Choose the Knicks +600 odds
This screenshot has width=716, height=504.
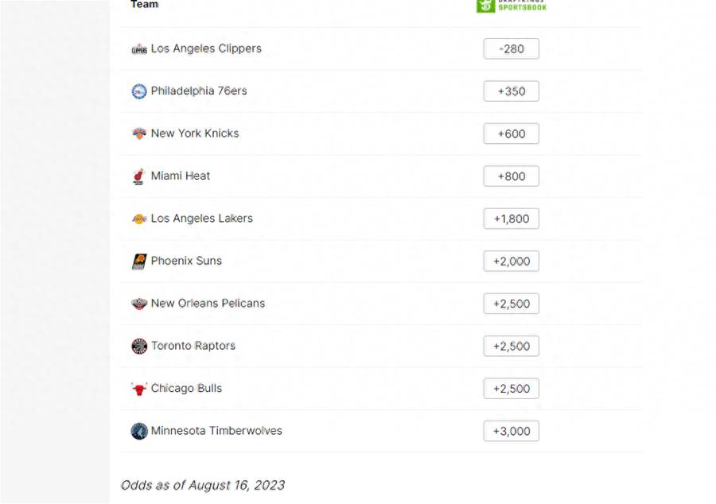click(x=512, y=134)
